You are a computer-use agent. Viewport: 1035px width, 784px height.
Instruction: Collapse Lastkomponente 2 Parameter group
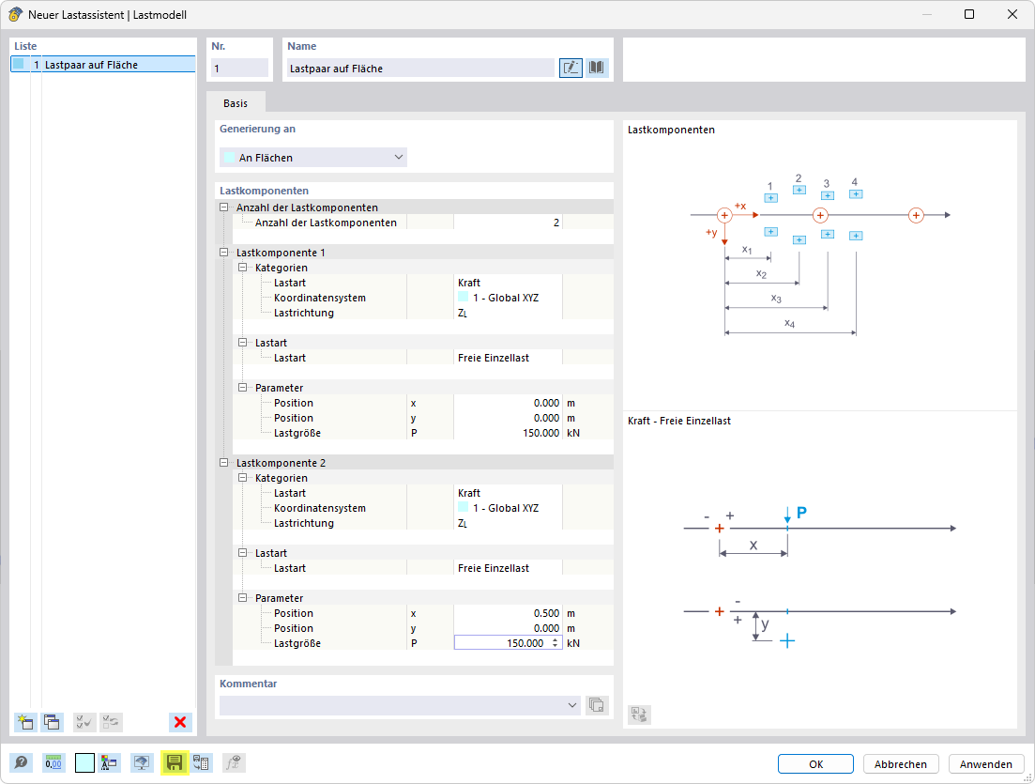(x=242, y=598)
